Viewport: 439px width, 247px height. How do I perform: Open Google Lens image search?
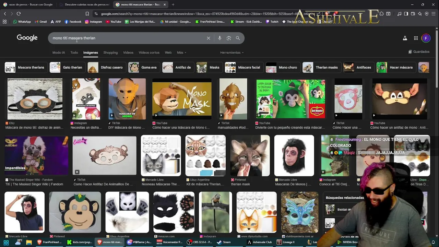(x=229, y=38)
